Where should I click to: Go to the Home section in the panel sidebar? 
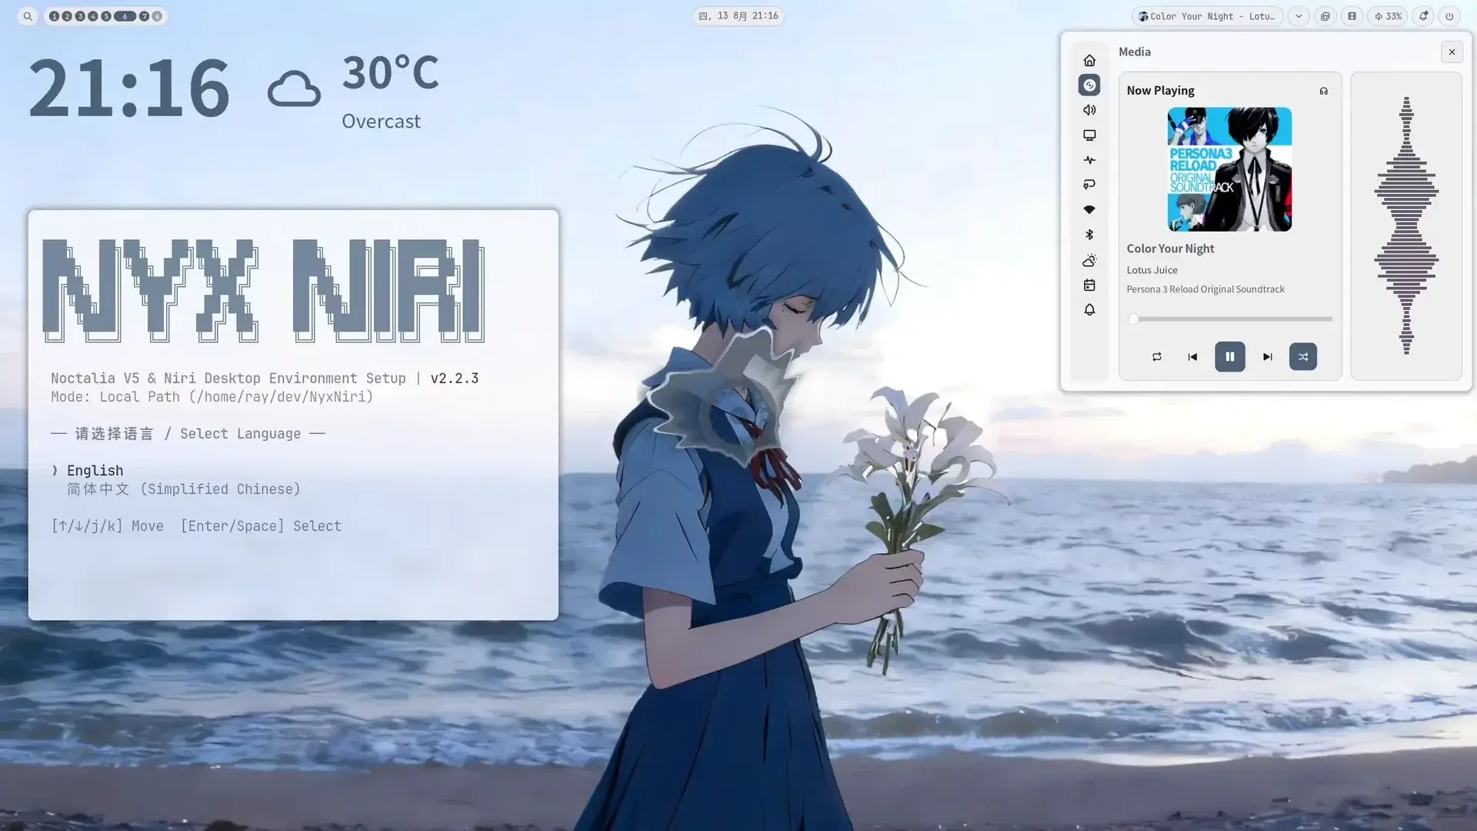click(1089, 60)
